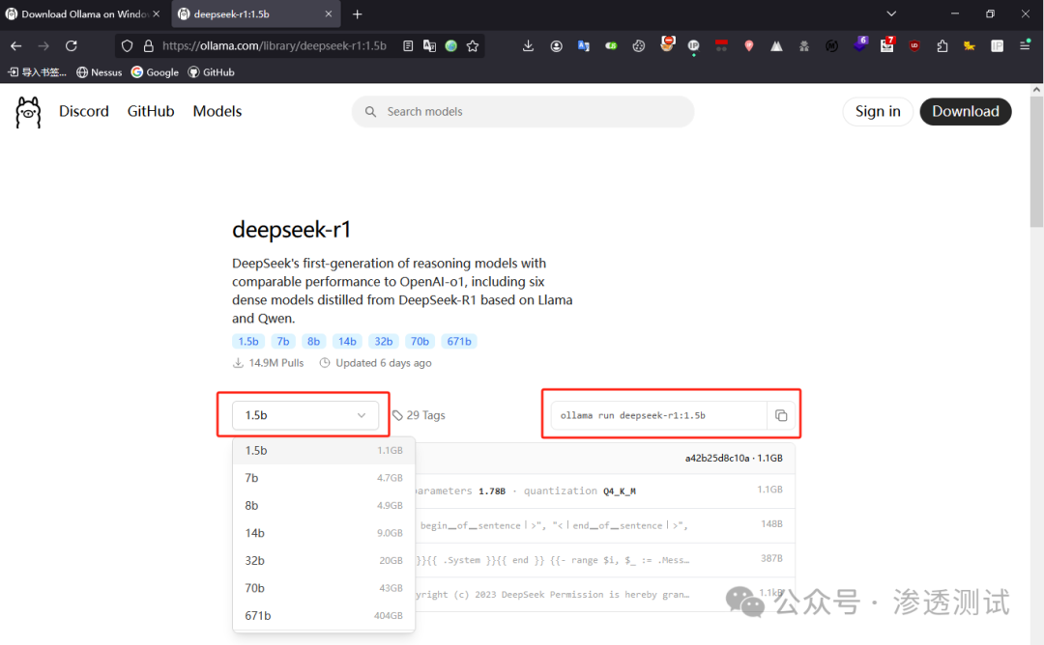Open the 29 Tags link
The width and height of the screenshot is (1044, 645).
coord(419,415)
